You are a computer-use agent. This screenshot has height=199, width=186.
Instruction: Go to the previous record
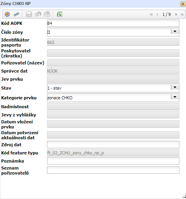tap(157, 14)
